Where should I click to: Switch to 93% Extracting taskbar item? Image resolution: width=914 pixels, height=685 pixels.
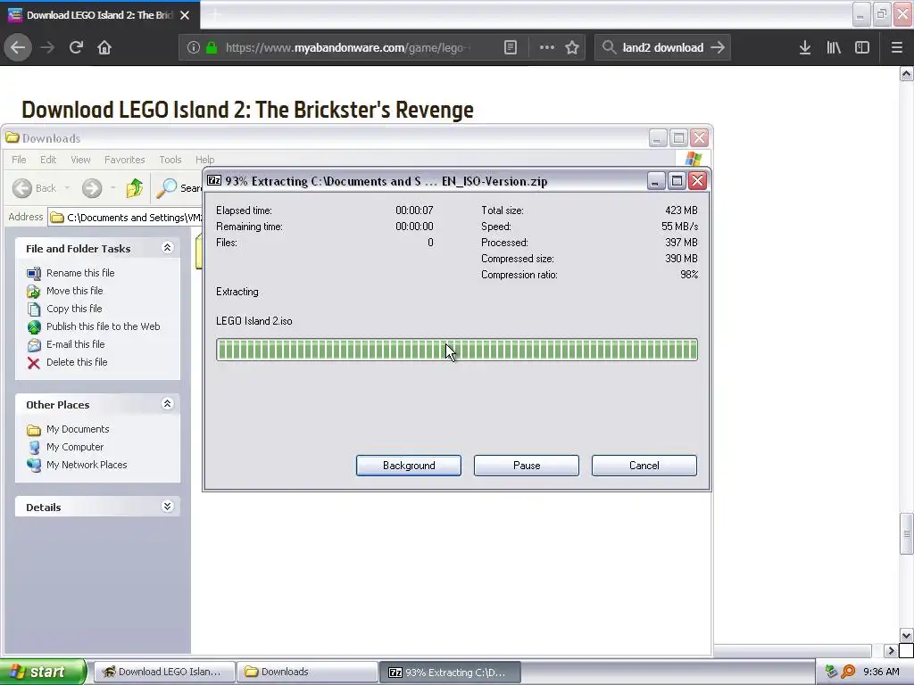(450, 673)
